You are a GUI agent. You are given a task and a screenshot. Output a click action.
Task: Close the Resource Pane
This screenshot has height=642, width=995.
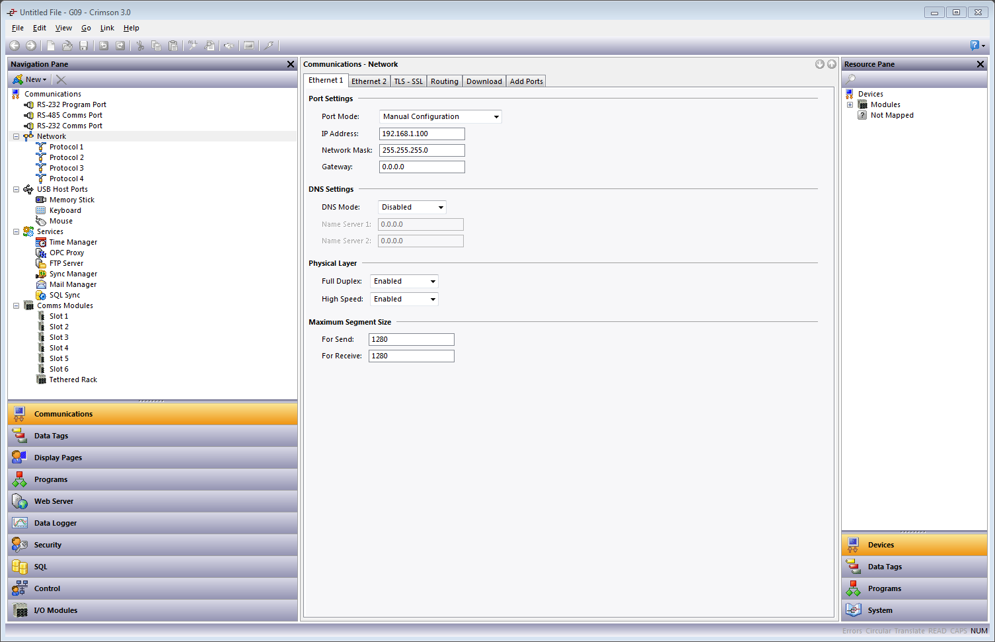tap(980, 64)
